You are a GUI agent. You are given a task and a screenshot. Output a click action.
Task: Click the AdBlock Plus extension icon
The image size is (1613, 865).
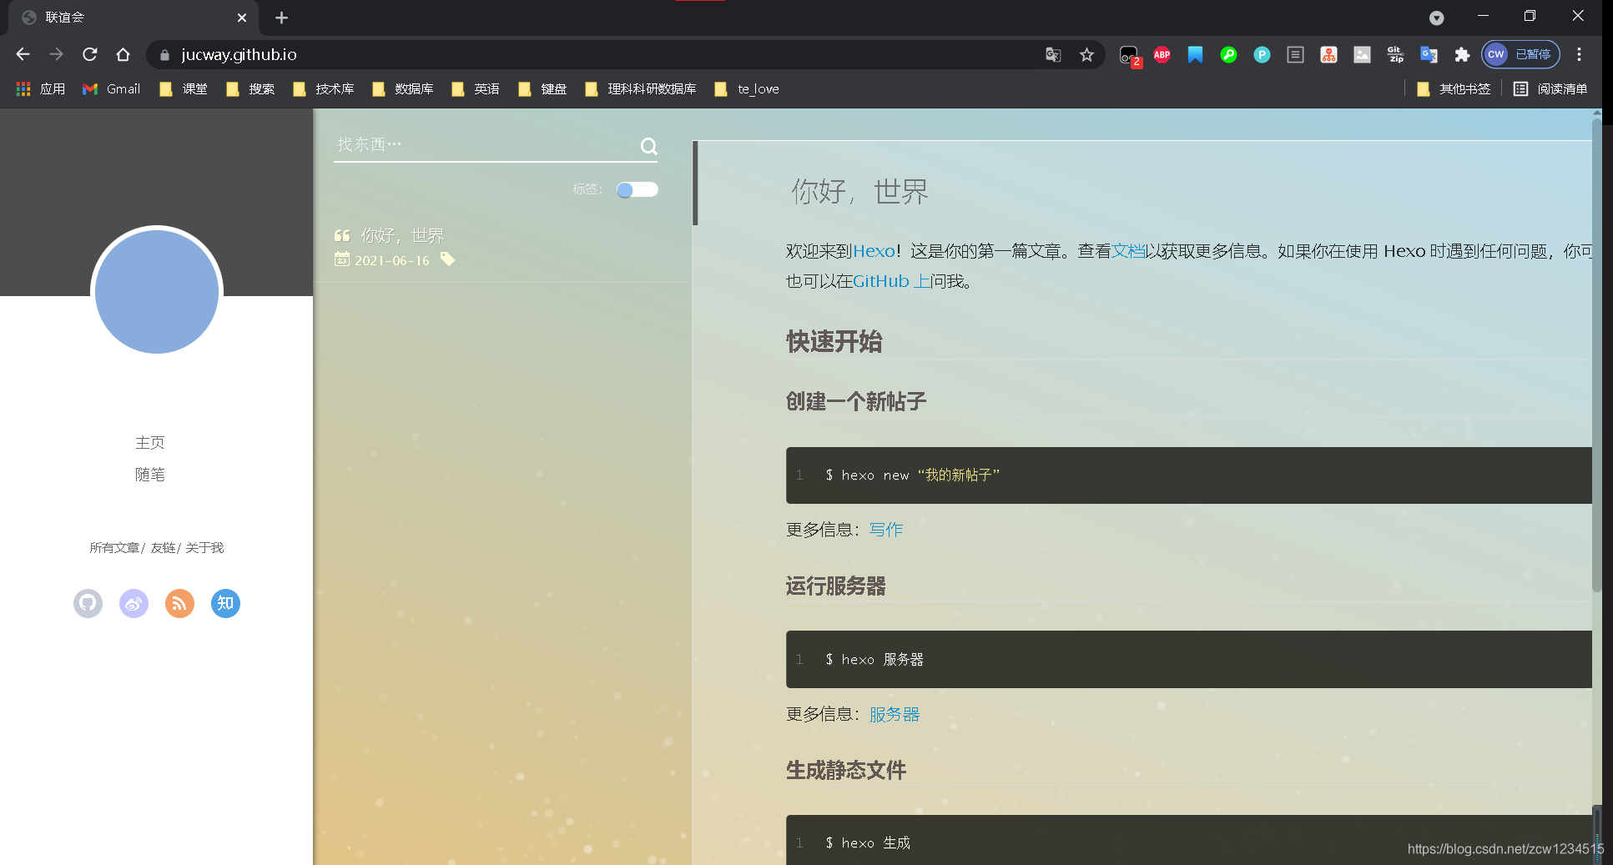click(1162, 54)
